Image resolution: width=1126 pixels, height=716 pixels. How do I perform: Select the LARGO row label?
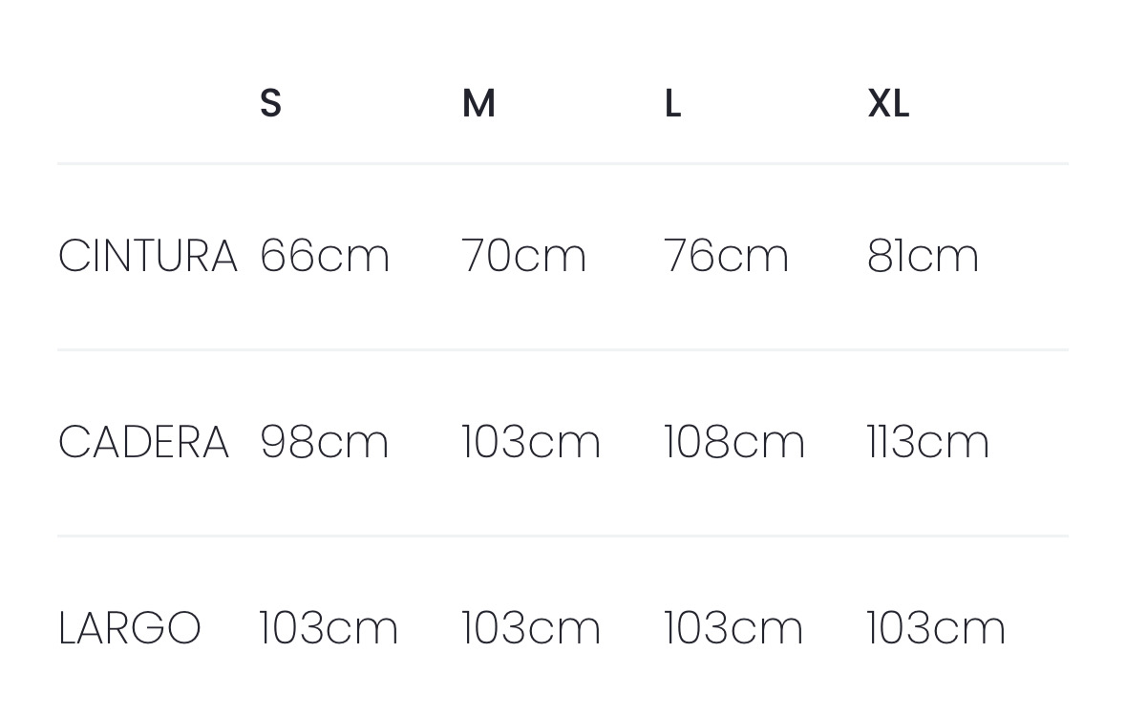[130, 628]
